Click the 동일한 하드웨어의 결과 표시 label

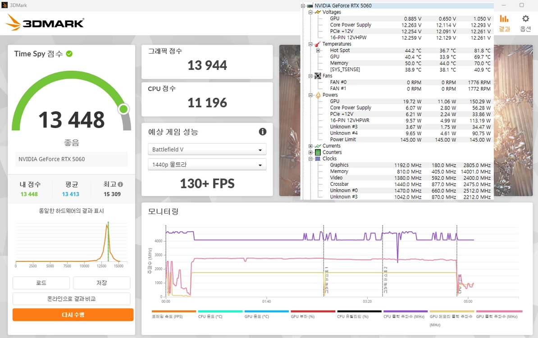click(x=71, y=211)
